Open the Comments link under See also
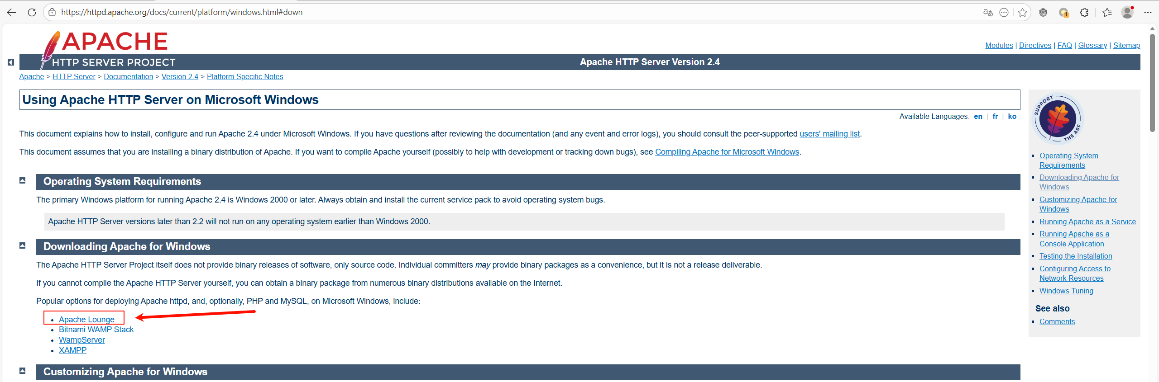 point(1057,321)
